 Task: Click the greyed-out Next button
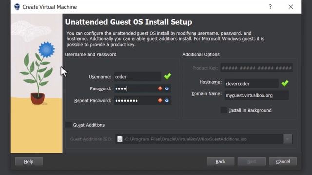coord(252,161)
